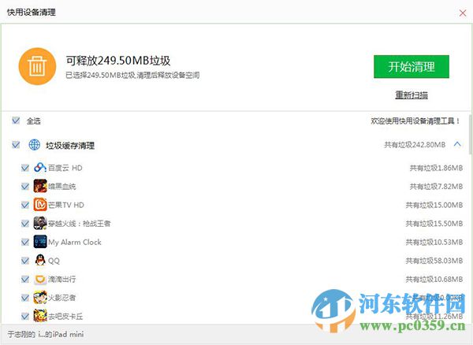
Task: Click the 共有垃圾7.82MB size value
Action: (436, 187)
